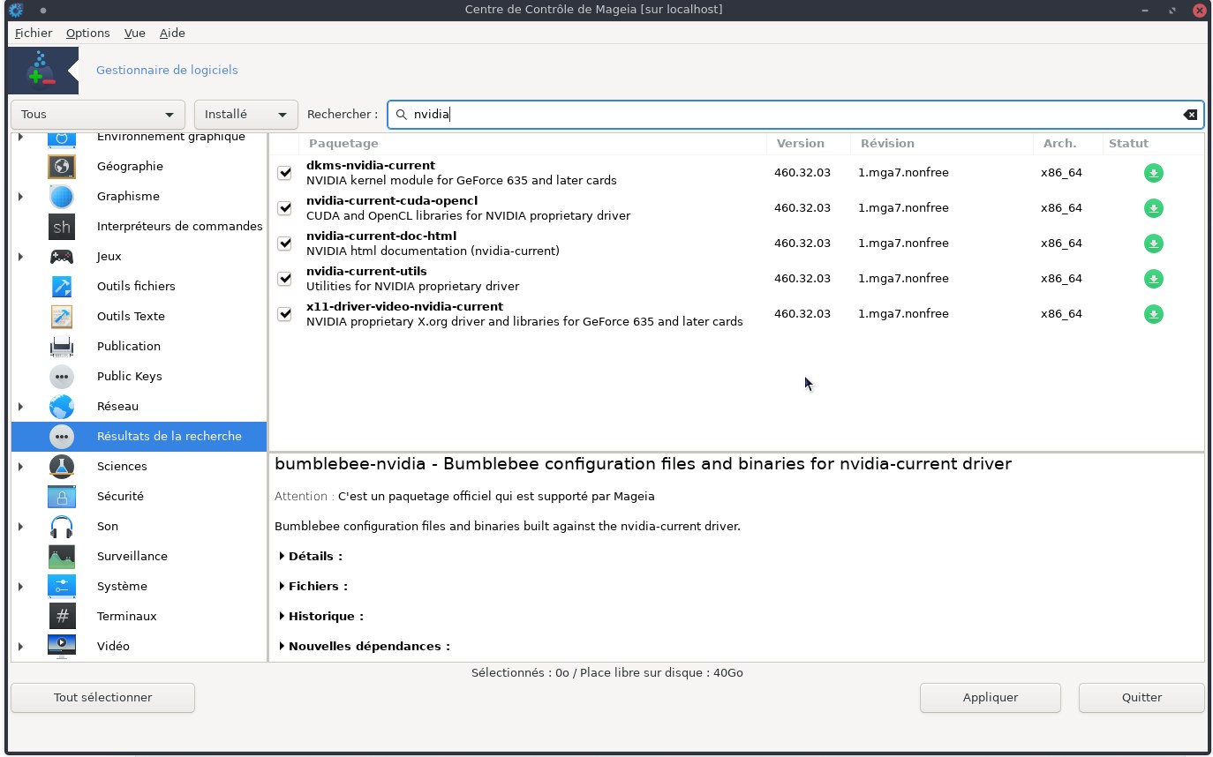Click status icon for nvidia-current-doc-html
This screenshot has height=757, width=1213.
[x=1153, y=244]
